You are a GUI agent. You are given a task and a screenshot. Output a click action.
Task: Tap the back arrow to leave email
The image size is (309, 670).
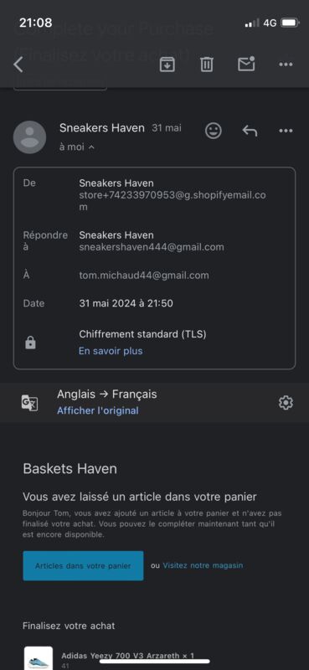[x=18, y=64]
